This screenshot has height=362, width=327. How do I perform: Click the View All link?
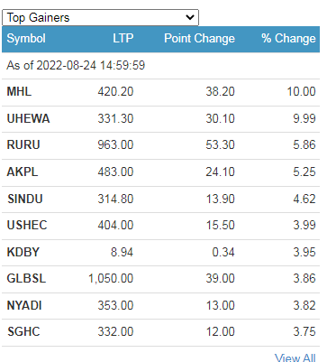(x=295, y=357)
